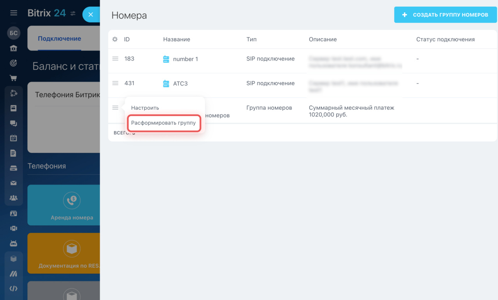Select the ID cell 183
Viewport: 498px width, 300px height.
tap(129, 59)
